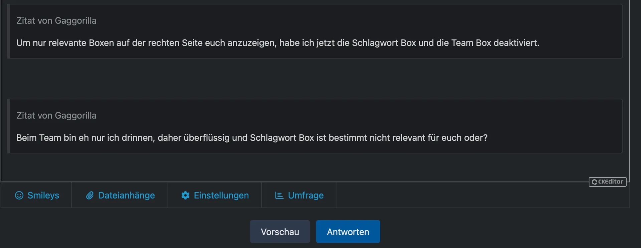Screen dimensions: 641x248
Task: Submit reply with the Antworten button
Action: (x=348, y=232)
